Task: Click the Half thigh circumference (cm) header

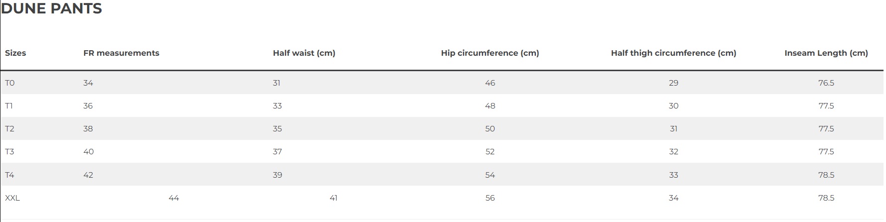Action: (x=673, y=53)
